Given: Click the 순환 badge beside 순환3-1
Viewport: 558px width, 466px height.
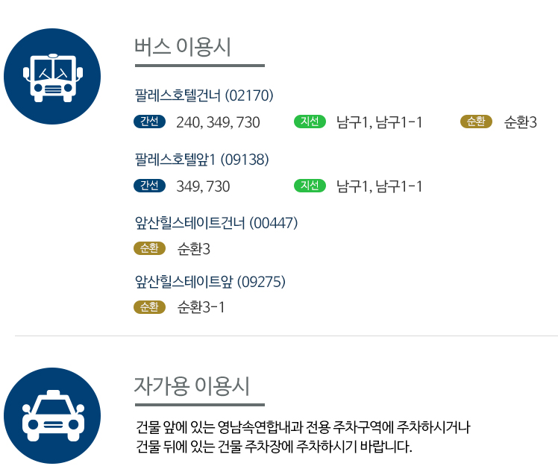Looking at the screenshot, I should (149, 306).
